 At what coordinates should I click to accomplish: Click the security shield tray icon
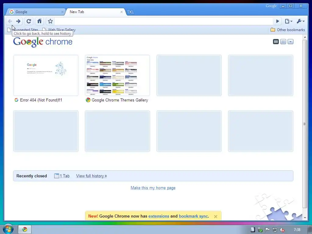click(x=260, y=230)
